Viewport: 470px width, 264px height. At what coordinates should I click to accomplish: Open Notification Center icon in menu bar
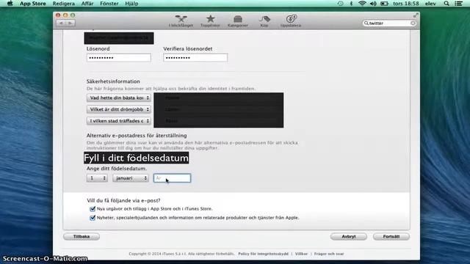[x=458, y=4]
